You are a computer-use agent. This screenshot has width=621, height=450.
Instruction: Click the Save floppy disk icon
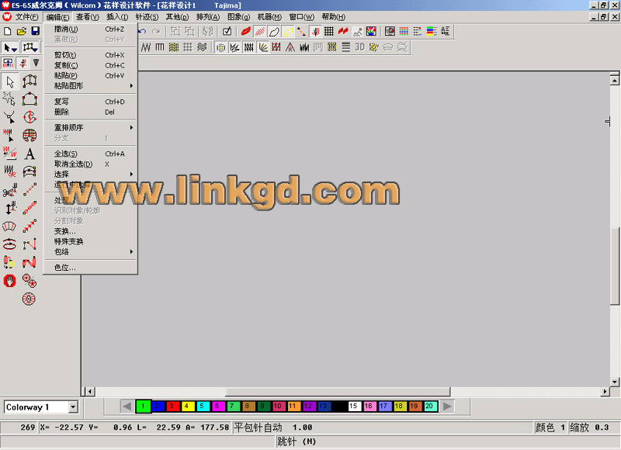click(35, 31)
